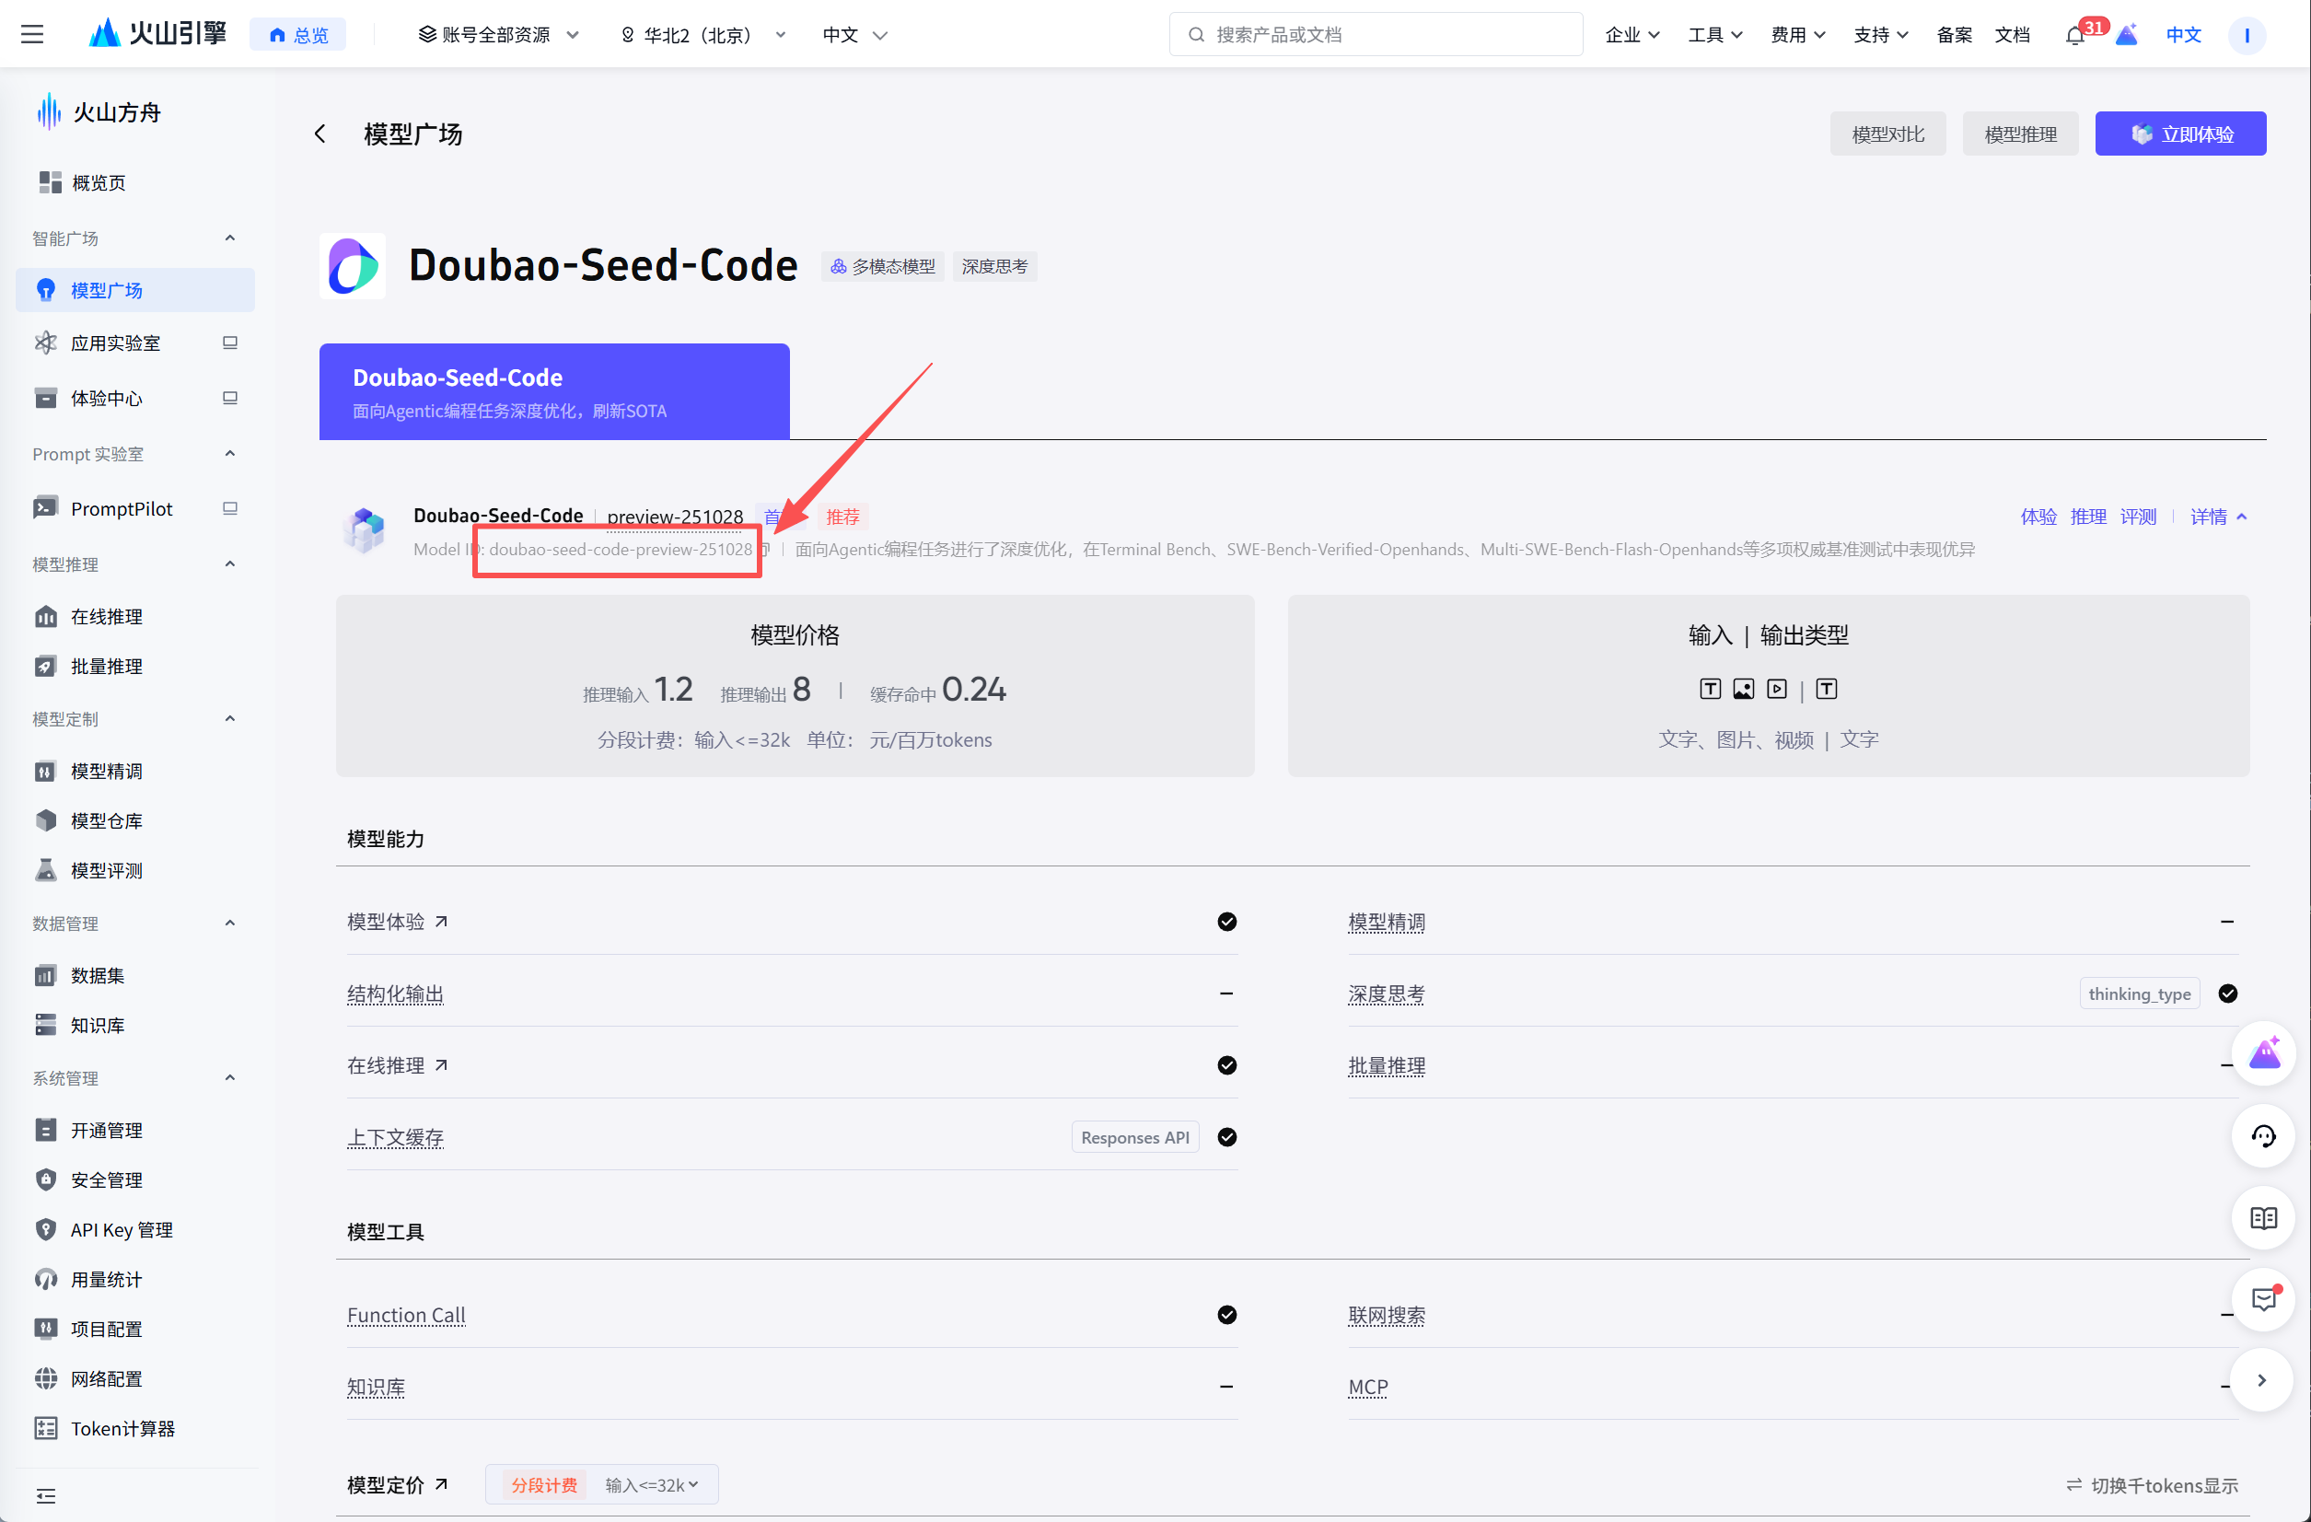Collapse the sidebar using bottom icon
The width and height of the screenshot is (2311, 1522).
click(46, 1496)
